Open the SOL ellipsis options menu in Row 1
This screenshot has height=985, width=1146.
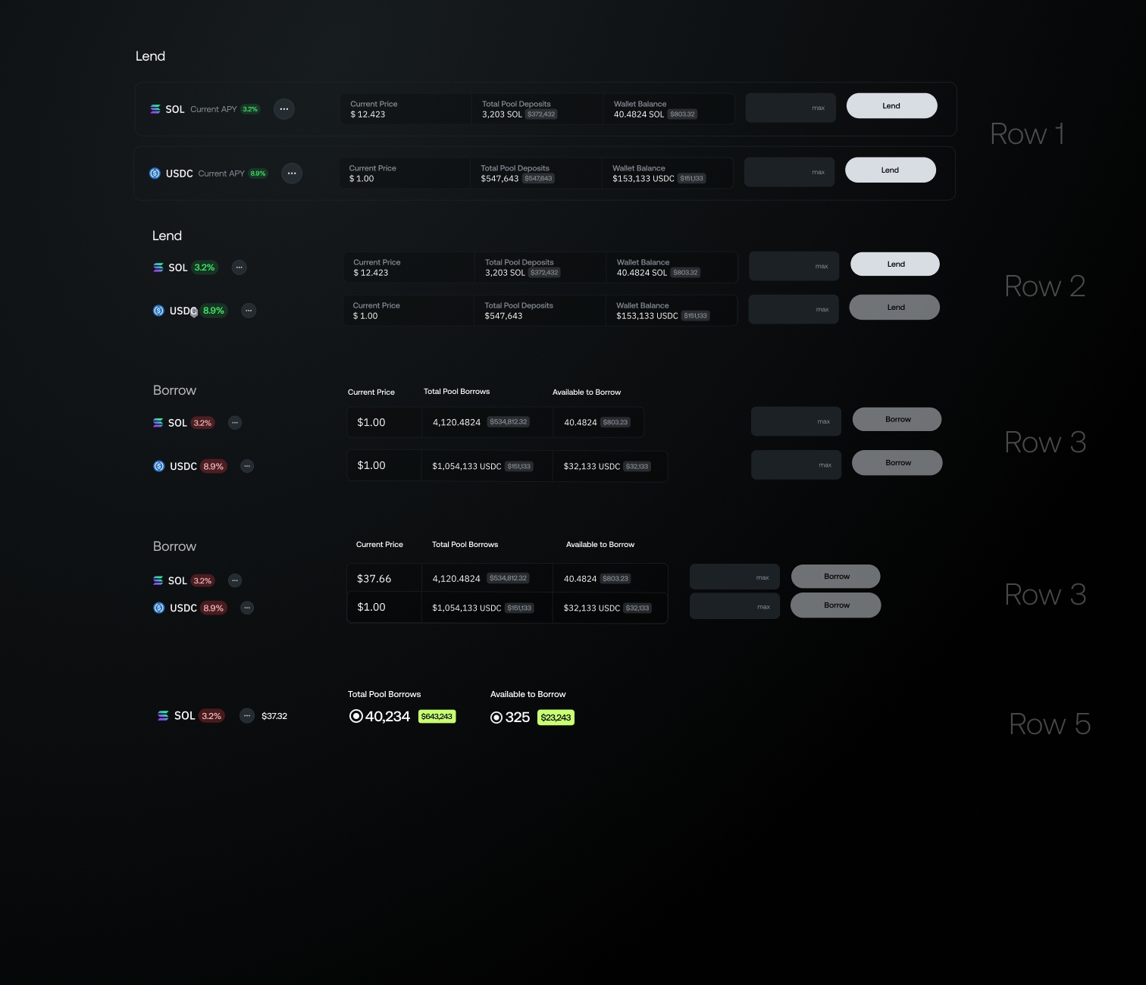click(284, 109)
